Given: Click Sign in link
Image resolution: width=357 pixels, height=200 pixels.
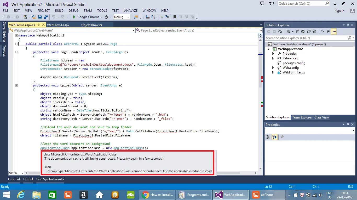Looking at the screenshot, I should click(x=339, y=11).
